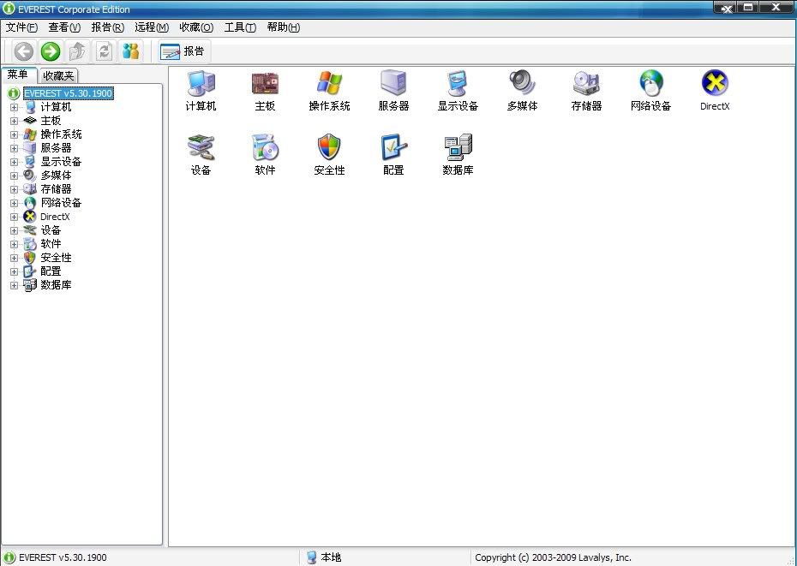
Task: Expand the 设备 tree node
Action: click(x=14, y=230)
